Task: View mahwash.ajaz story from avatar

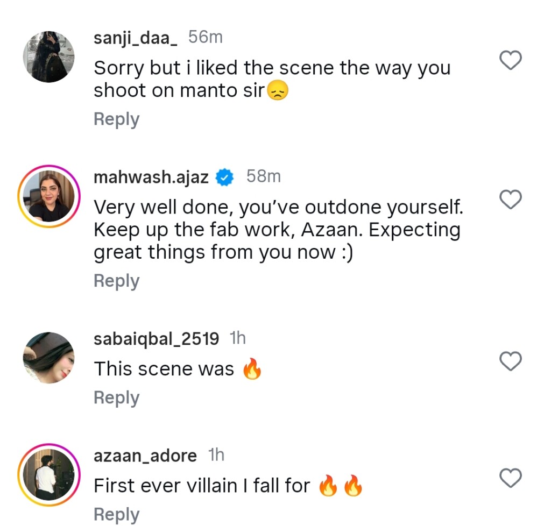Action: [x=48, y=196]
